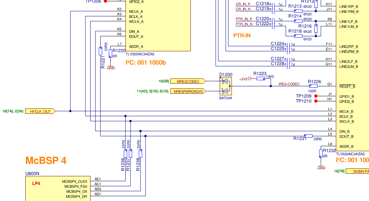
Task: Click the GND symbol below R1220
Action: tap(110, 68)
